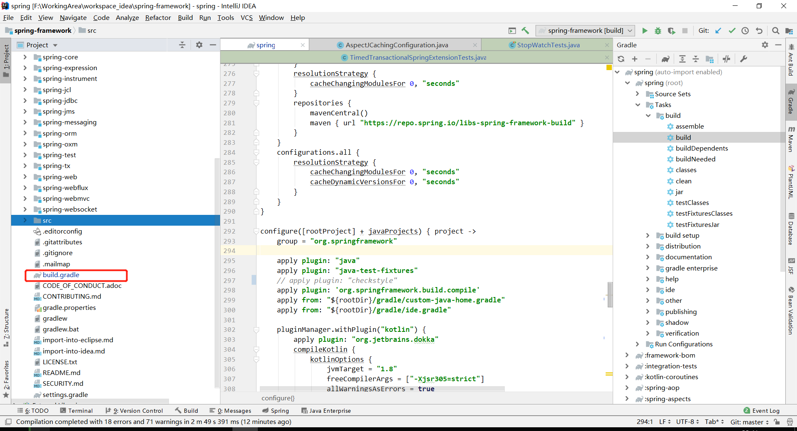Open the File menu
The image size is (797, 431).
coord(8,17)
